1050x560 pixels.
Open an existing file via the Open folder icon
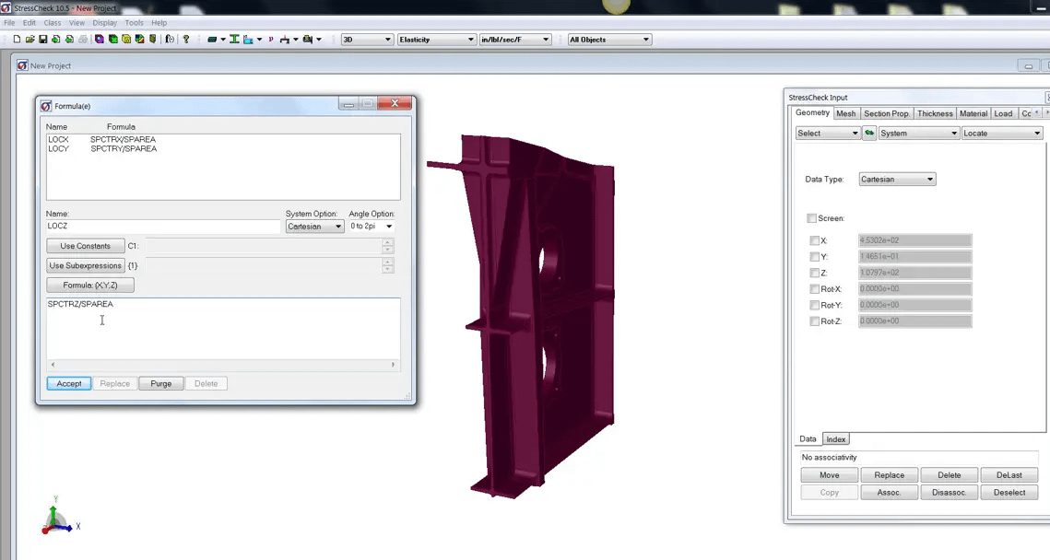pyautogui.click(x=29, y=39)
